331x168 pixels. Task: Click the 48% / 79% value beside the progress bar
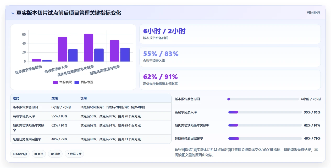coord(312,139)
